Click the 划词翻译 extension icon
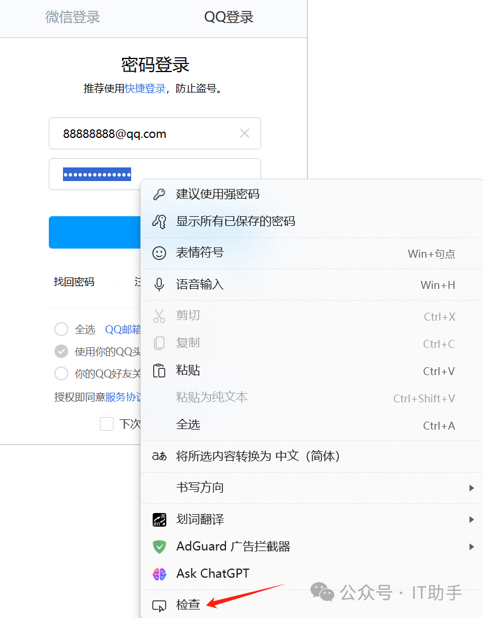The image size is (483, 618). click(159, 519)
